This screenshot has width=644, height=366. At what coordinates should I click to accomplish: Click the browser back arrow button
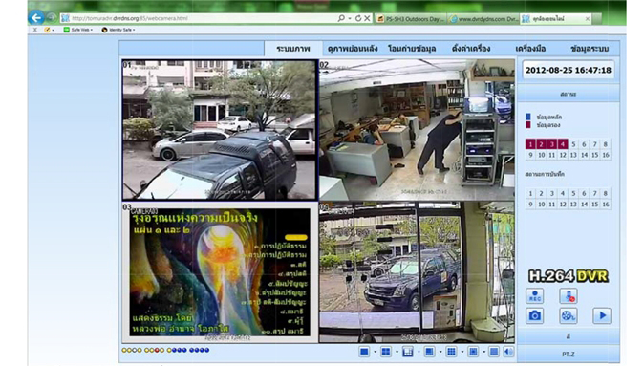pyautogui.click(x=36, y=17)
